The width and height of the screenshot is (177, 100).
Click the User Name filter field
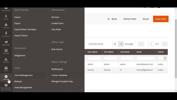click(x=94, y=58)
